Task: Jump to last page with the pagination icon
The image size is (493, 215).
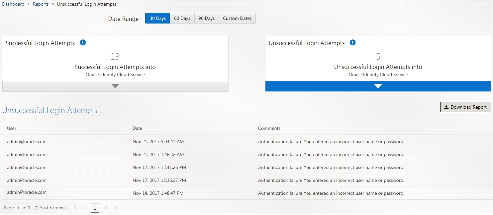Action: point(116,207)
